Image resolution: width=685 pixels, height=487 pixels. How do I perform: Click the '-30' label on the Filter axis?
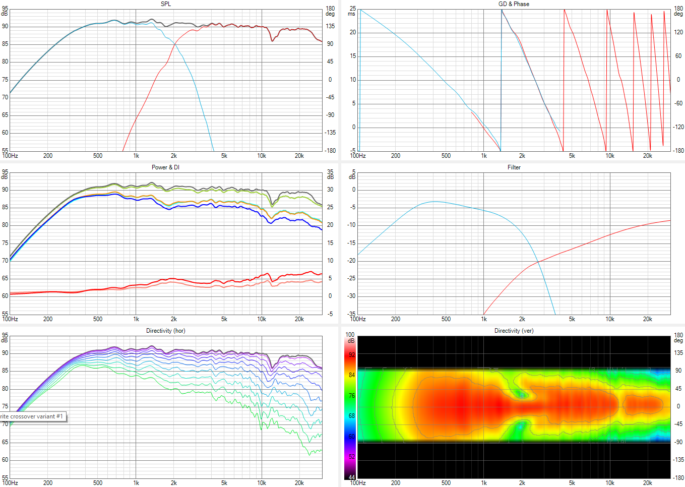pos(351,296)
